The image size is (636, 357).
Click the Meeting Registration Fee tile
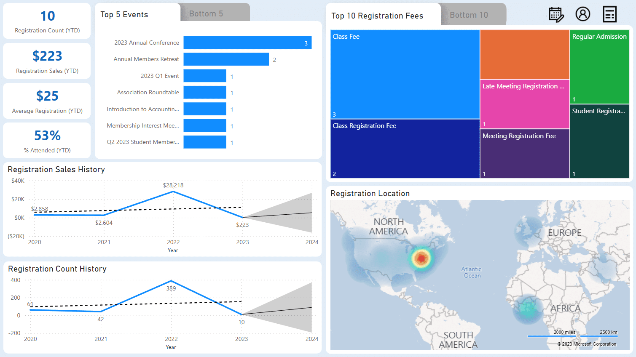pos(524,153)
